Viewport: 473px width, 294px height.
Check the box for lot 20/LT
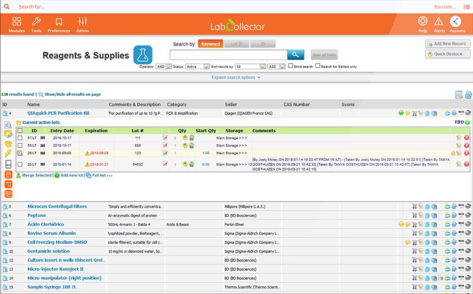pyautogui.click(x=20, y=164)
